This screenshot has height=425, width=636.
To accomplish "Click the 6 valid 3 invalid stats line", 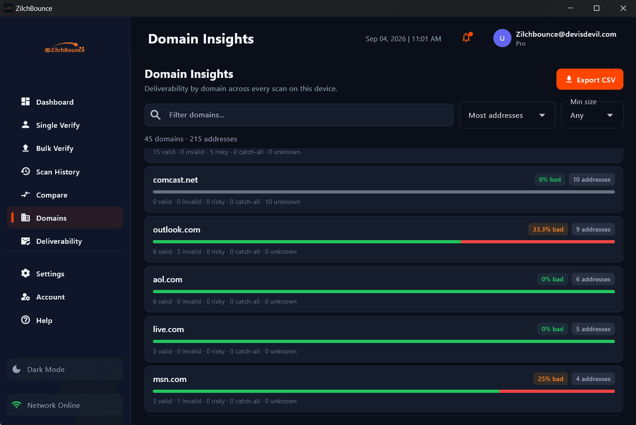I will pos(225,251).
